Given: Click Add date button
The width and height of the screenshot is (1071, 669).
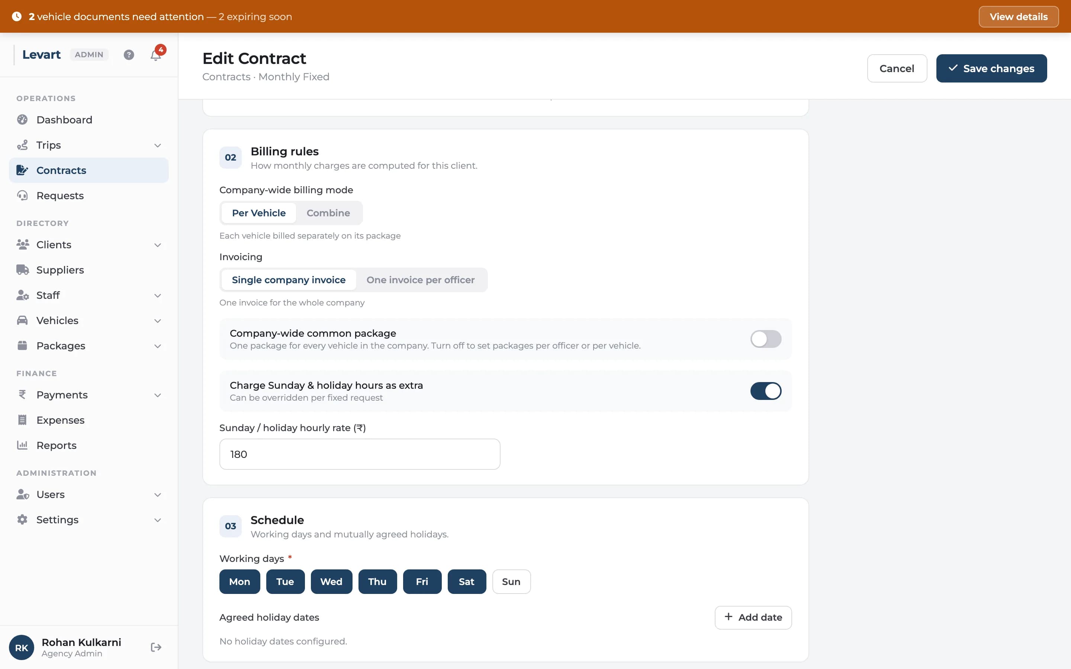Looking at the screenshot, I should [753, 617].
